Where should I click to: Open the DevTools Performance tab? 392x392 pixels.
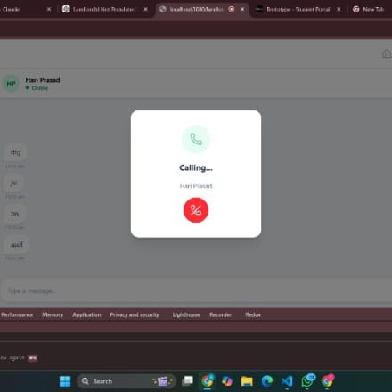coord(17,314)
